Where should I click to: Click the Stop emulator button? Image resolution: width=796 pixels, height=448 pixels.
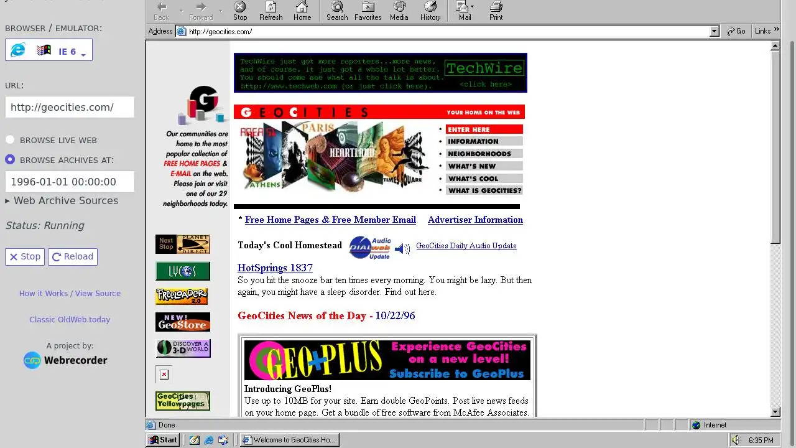click(x=25, y=256)
